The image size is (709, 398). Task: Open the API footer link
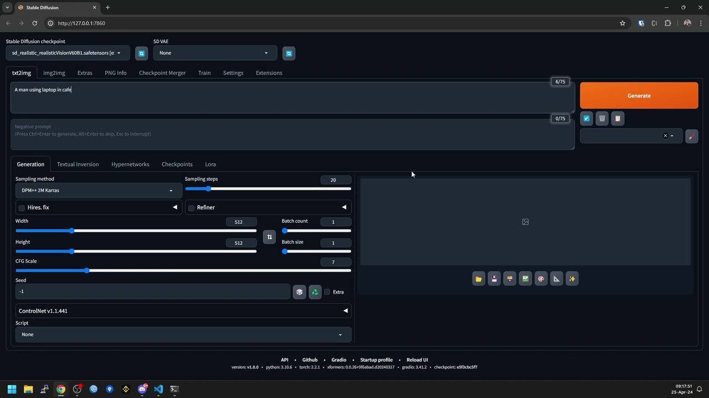[285, 360]
